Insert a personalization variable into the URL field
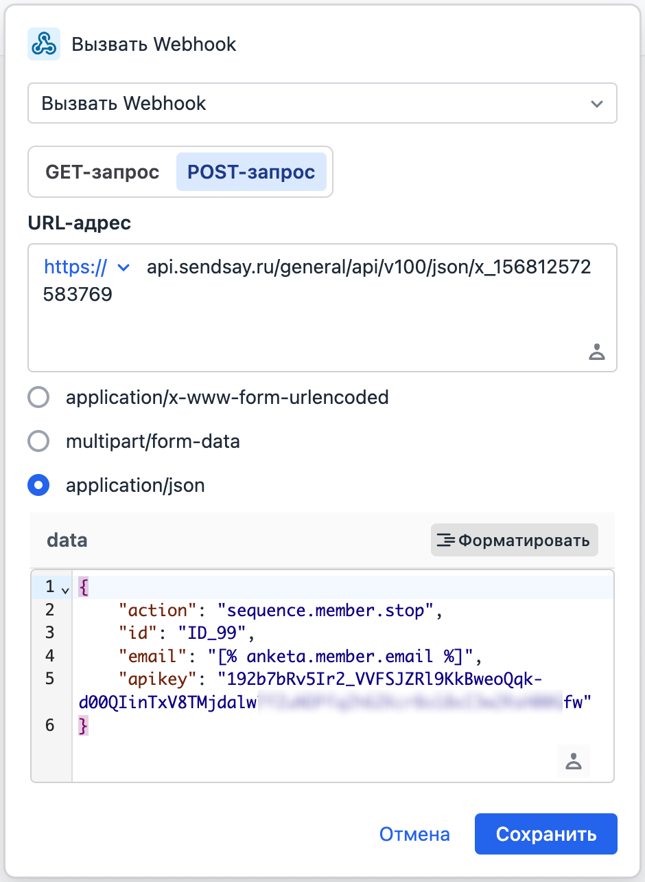Image resolution: width=645 pixels, height=882 pixels. pos(596,352)
